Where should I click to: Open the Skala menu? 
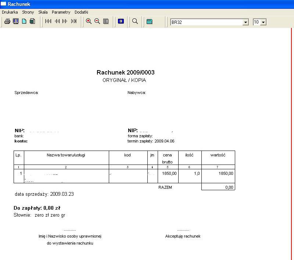43,12
